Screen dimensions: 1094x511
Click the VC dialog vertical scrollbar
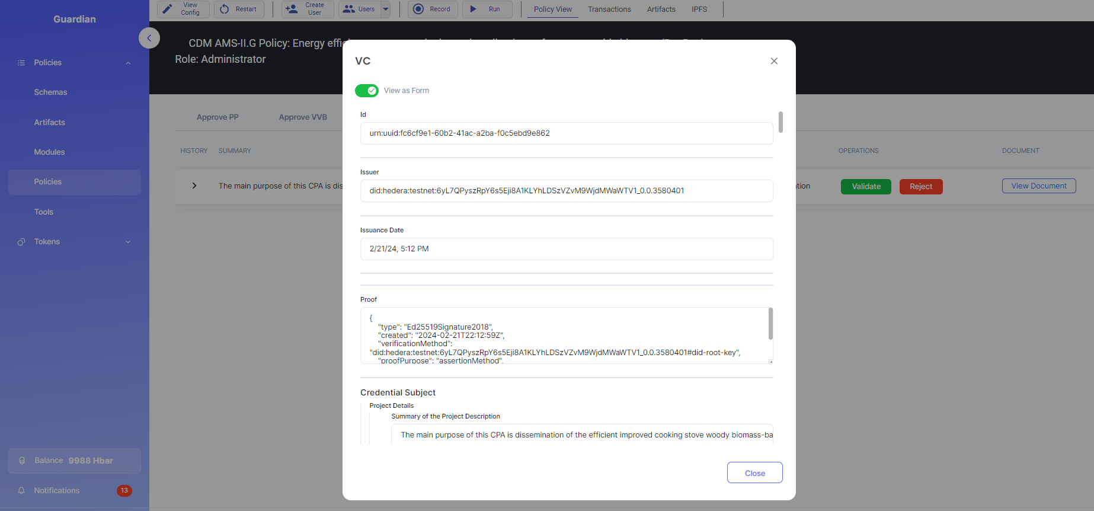click(780, 122)
